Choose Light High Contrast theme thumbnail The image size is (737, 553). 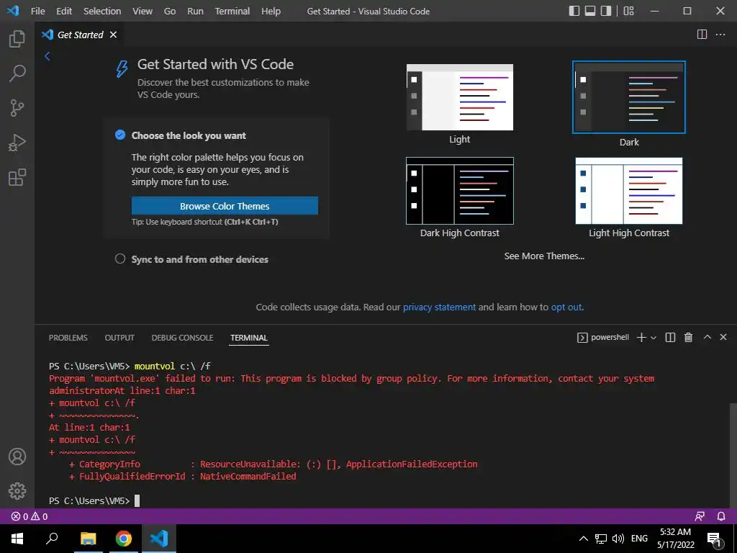point(629,191)
